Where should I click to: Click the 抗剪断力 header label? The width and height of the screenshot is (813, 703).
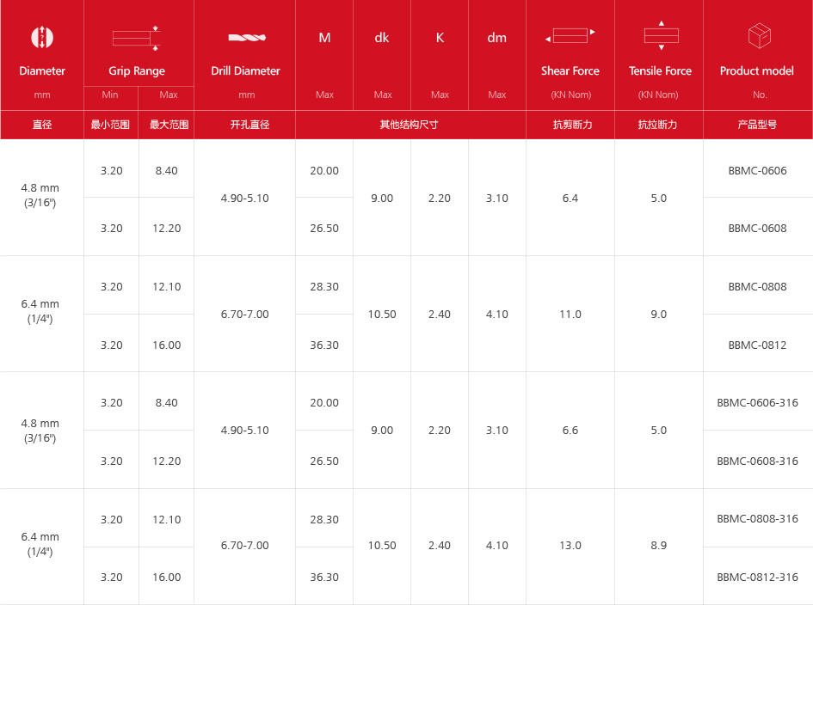[572, 125]
